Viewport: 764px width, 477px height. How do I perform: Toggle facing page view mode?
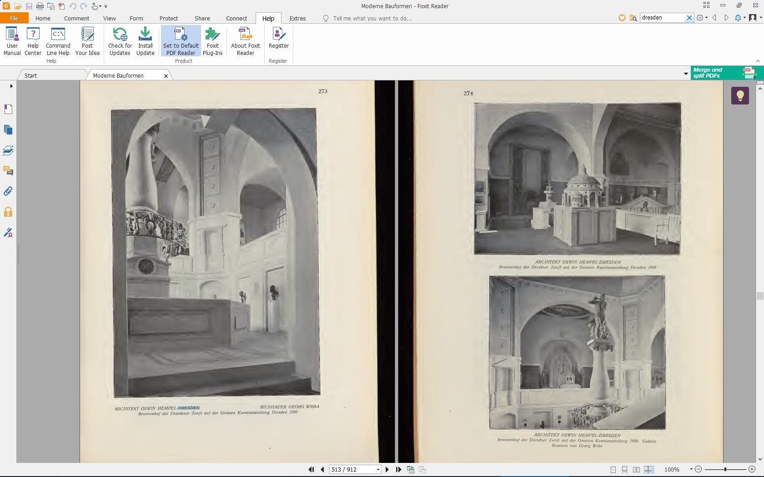pyautogui.click(x=637, y=469)
